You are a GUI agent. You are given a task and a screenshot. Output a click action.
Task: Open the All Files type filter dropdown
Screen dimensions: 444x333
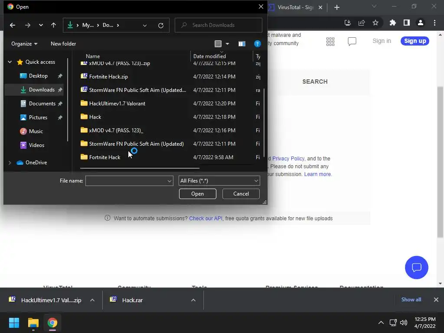point(219,181)
